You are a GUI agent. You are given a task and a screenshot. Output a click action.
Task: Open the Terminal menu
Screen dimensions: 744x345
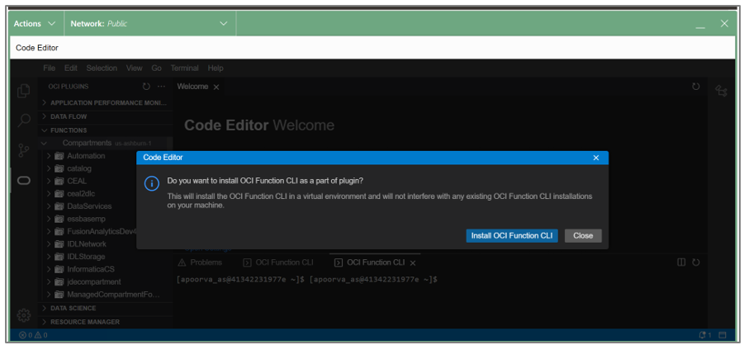[x=185, y=68]
